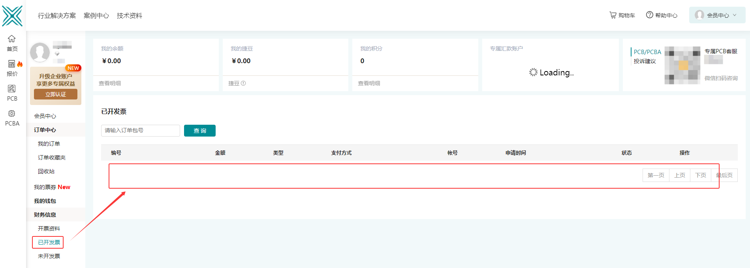Collapse the 订单中心 section in side menu
Screen dimensions: 750x268
pyautogui.click(x=45, y=130)
